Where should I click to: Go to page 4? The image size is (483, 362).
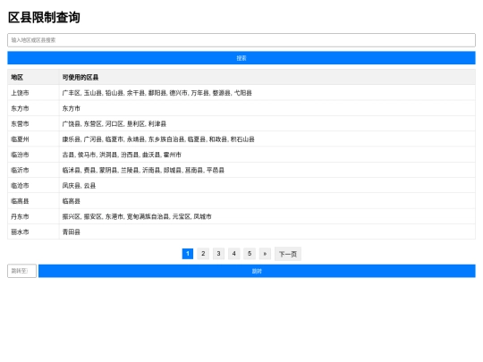point(234,254)
